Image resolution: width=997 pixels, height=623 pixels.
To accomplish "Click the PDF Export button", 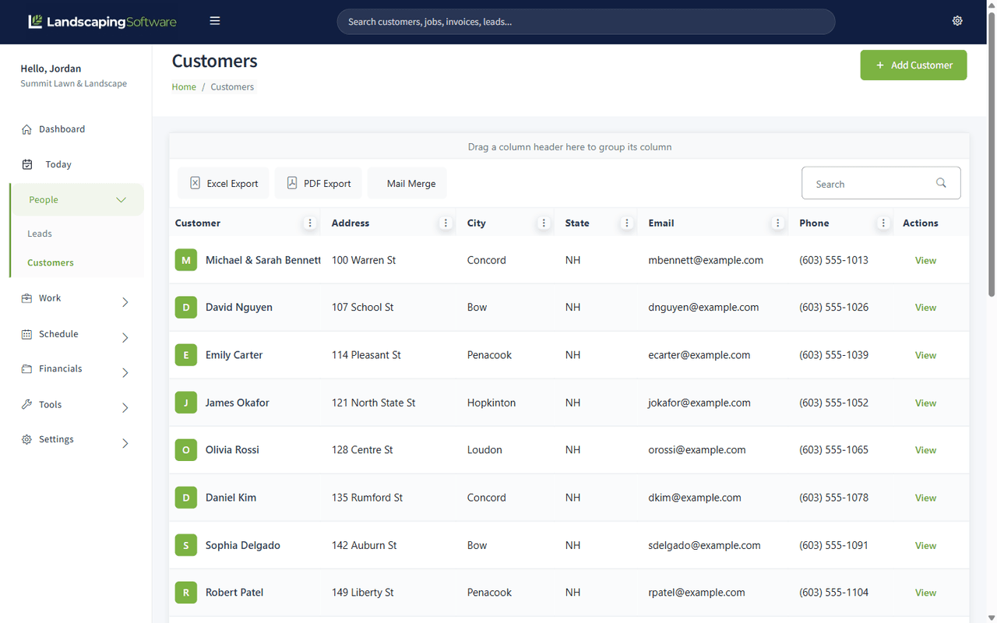I will pos(318,183).
